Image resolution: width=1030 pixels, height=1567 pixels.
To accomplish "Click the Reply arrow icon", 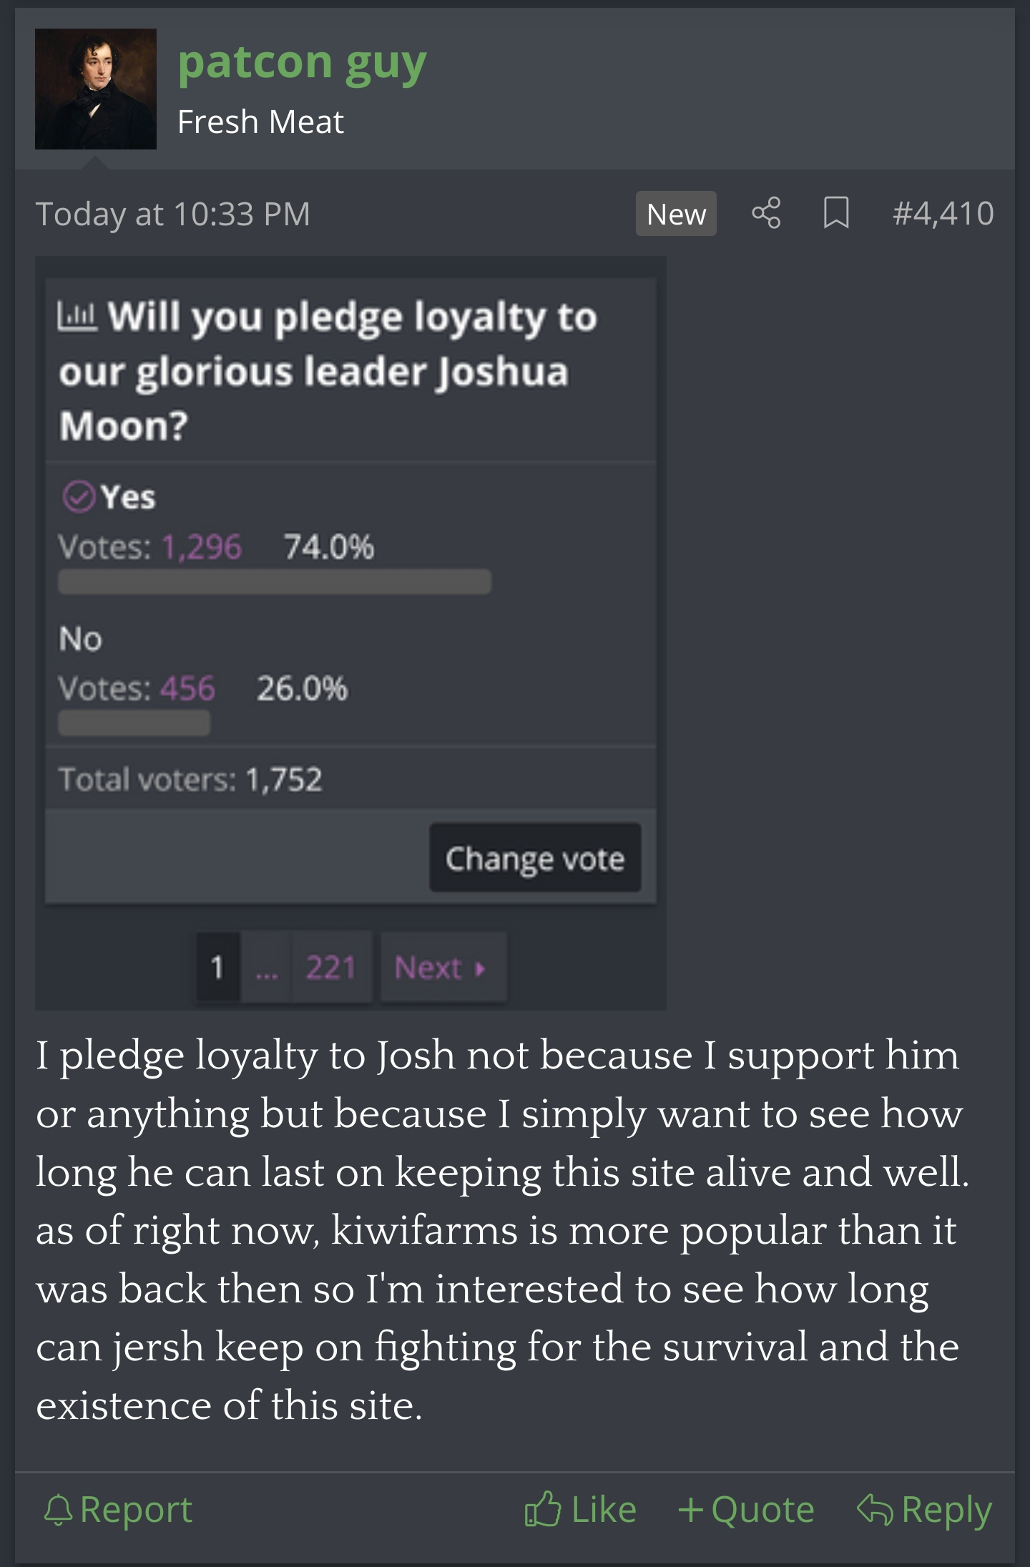I will click(x=874, y=1510).
